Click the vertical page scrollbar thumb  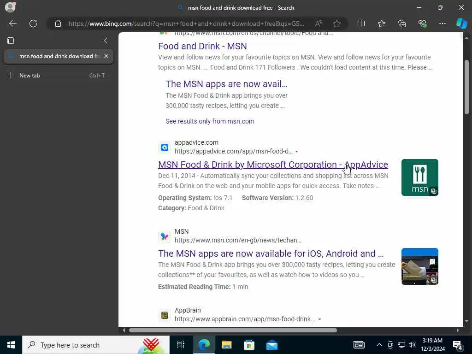(x=466, y=87)
